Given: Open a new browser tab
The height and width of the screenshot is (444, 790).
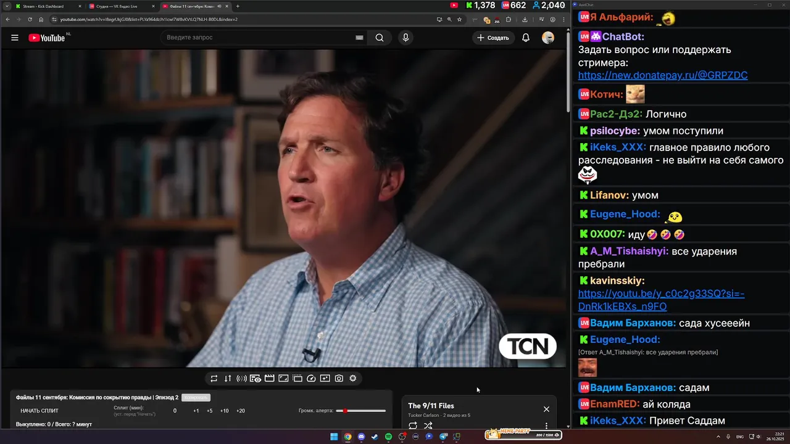Looking at the screenshot, I should tap(238, 6).
